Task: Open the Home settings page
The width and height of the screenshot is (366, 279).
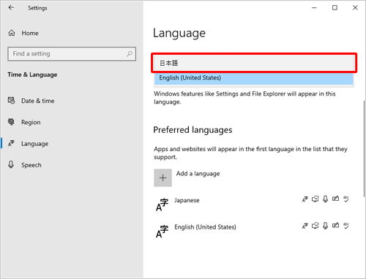Action: point(30,33)
